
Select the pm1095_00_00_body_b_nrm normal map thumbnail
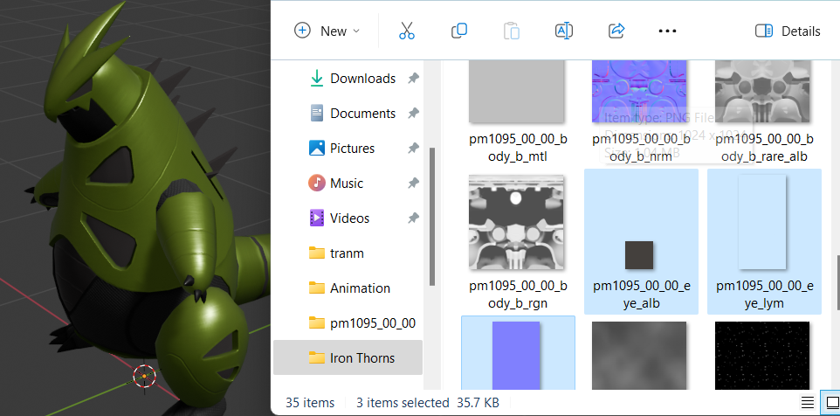click(640, 92)
